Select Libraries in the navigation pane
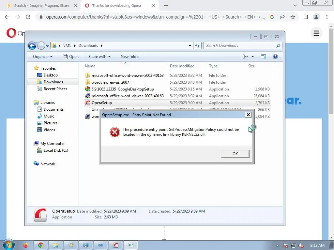 tap(48, 103)
